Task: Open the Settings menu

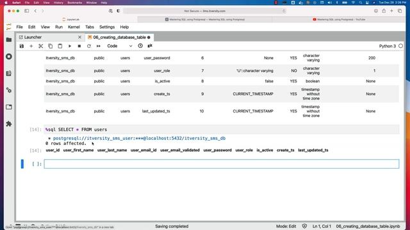Action: (x=107, y=27)
